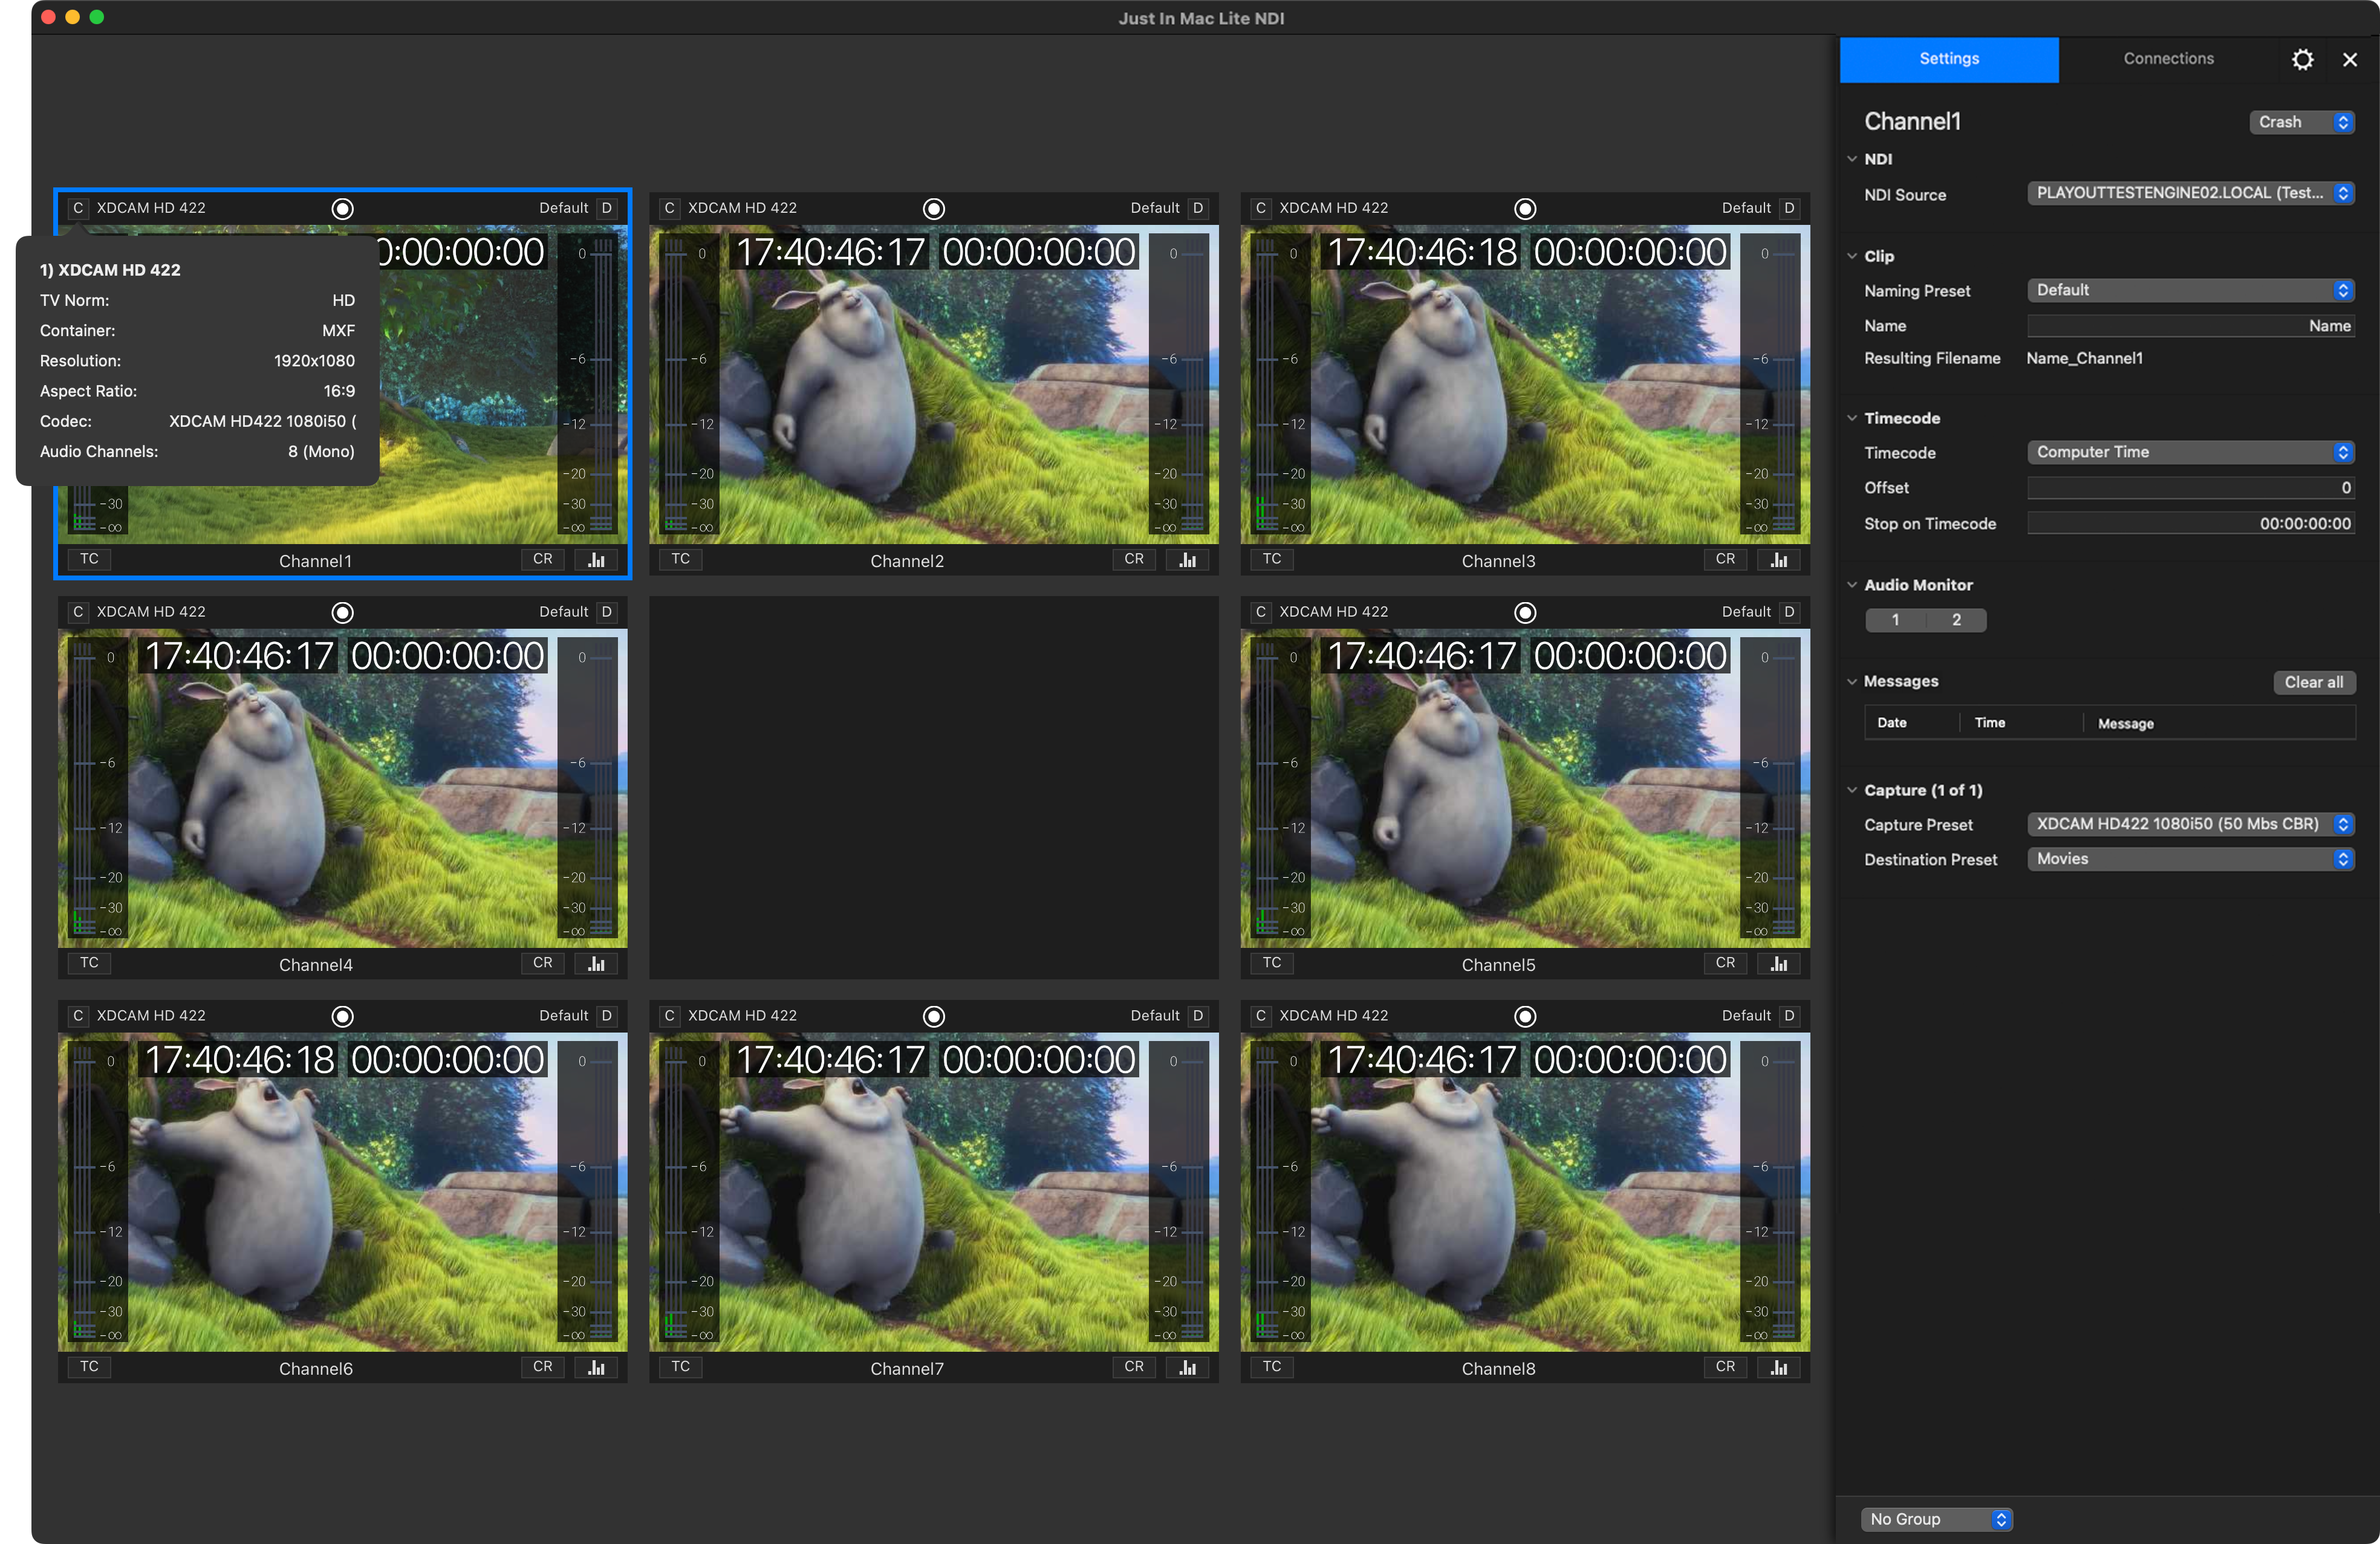Viewport: 2380px width, 1544px height.
Task: Collapse the Audio Monitor section
Action: 1852,585
